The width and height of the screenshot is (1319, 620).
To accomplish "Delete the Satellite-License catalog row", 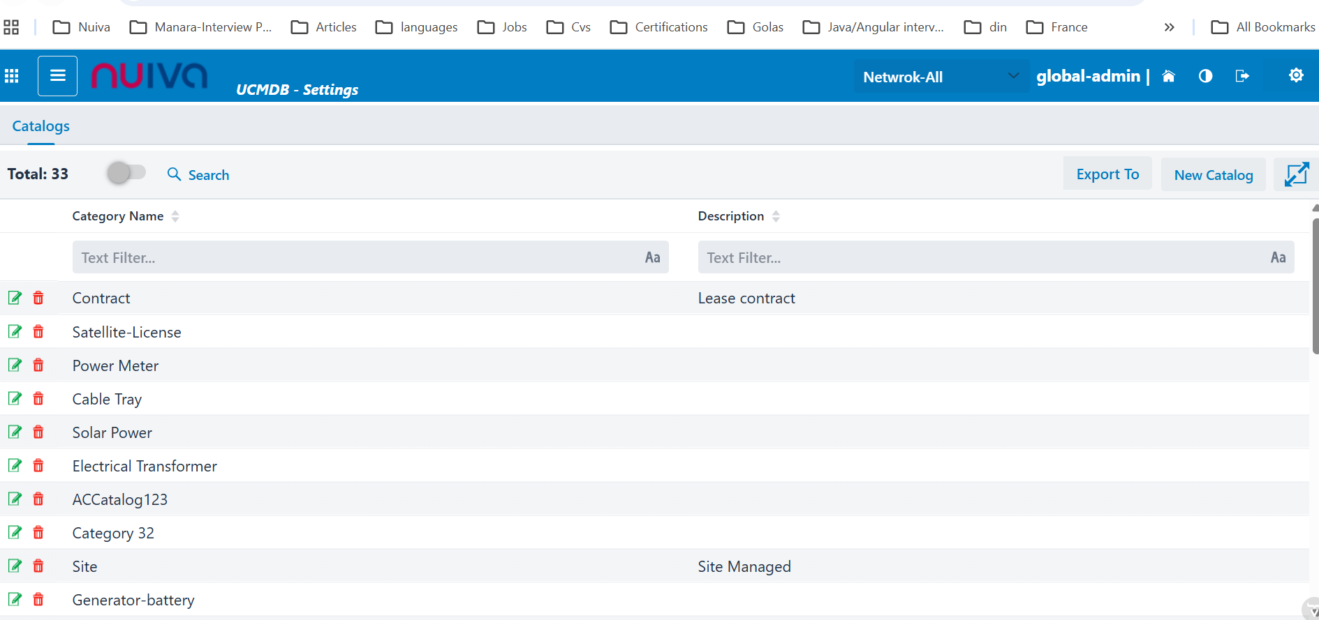I will [x=38, y=332].
